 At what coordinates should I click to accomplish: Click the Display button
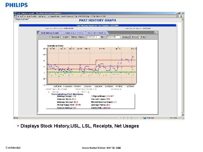(x=125, y=37)
